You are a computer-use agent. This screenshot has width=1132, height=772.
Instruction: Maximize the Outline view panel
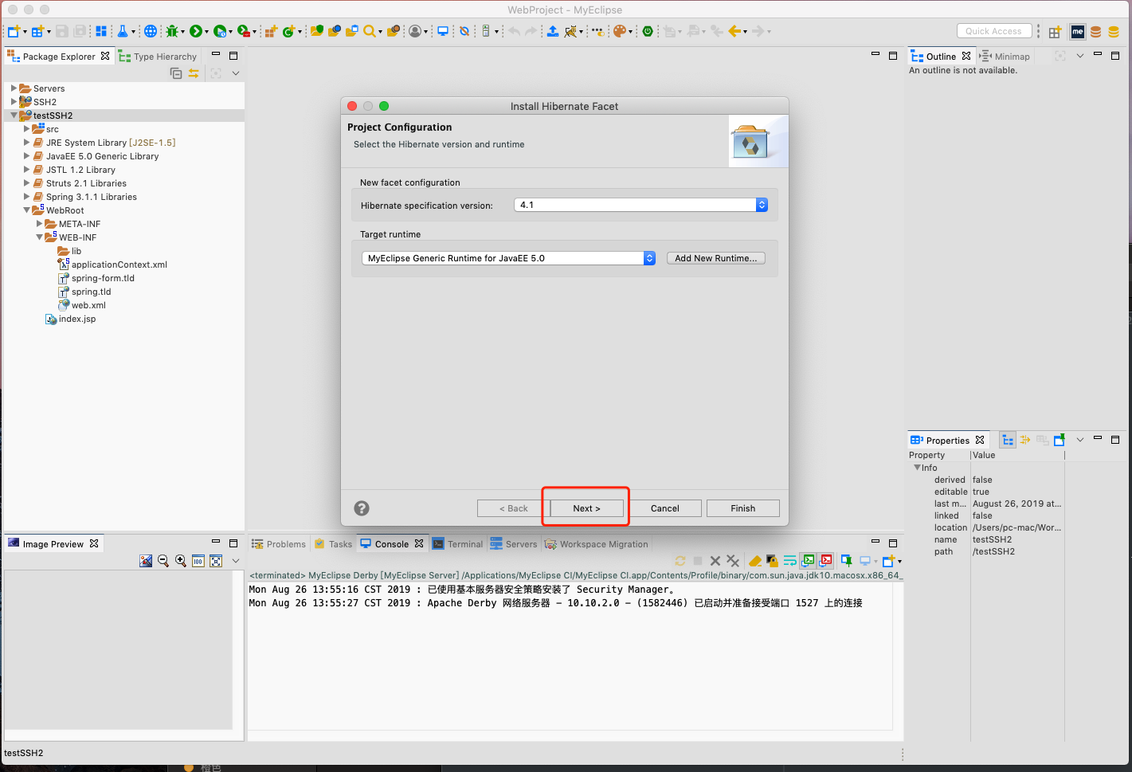point(1115,55)
